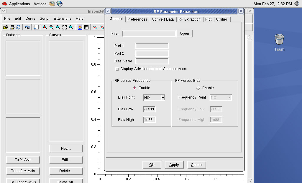Launch the mail envelope icon in top panel

pos(52,4)
